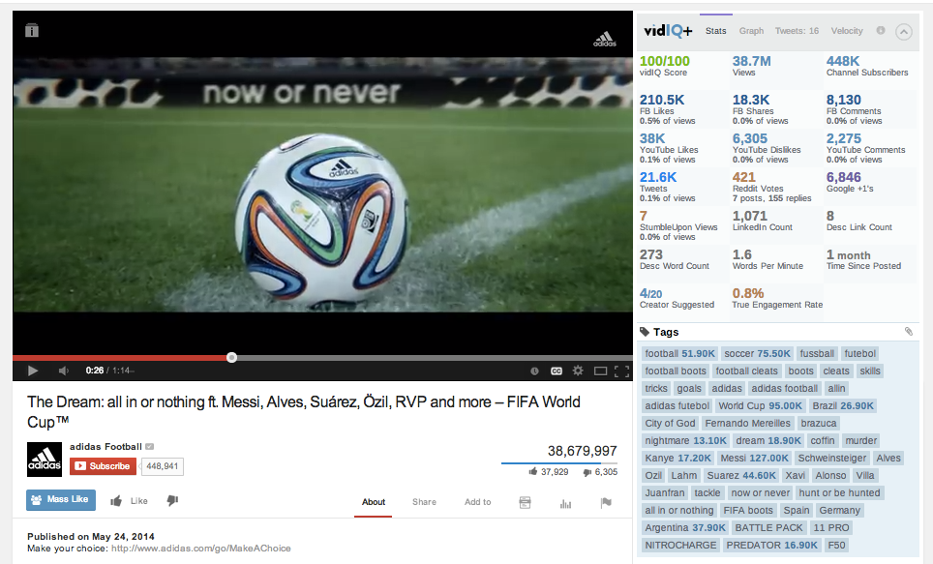Switch to the Graph tab in vidIQ
Screen dimensions: 933x564
751,31
